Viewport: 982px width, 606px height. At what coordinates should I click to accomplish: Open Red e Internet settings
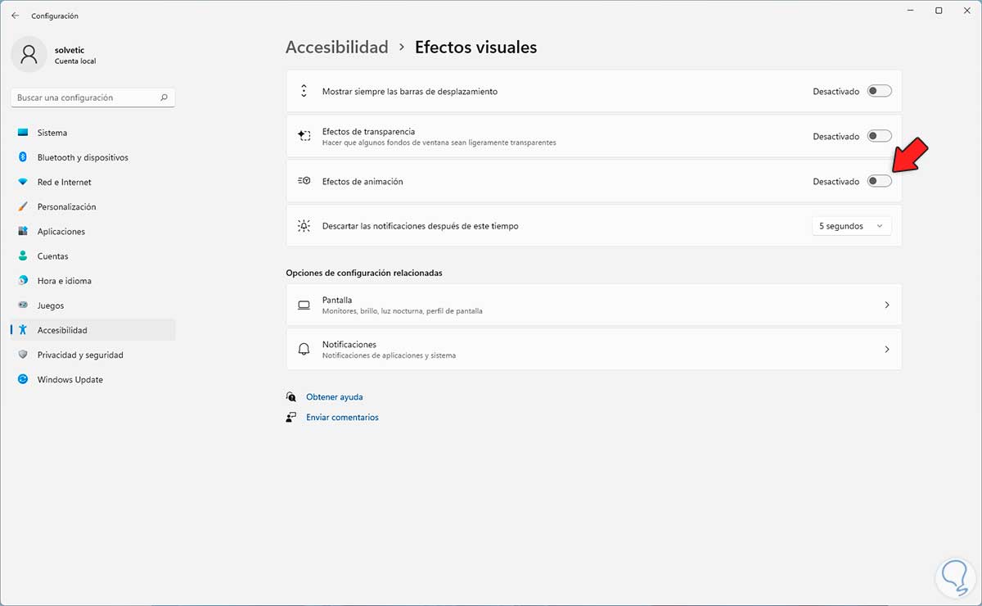point(64,182)
